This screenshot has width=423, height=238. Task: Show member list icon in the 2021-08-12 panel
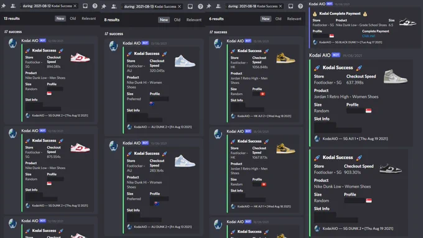(x=12, y=6)
